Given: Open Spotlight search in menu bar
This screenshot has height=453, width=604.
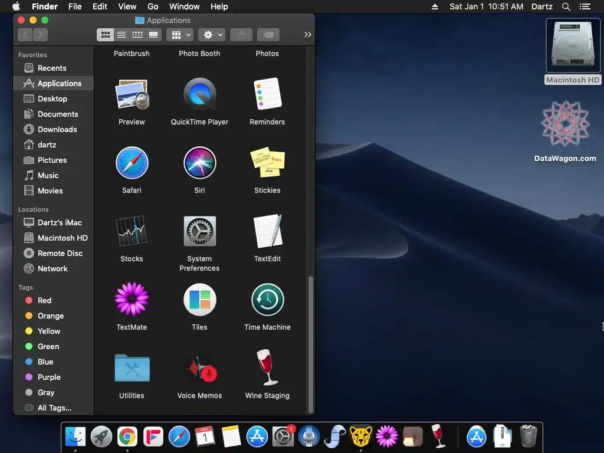Looking at the screenshot, I should (566, 6).
